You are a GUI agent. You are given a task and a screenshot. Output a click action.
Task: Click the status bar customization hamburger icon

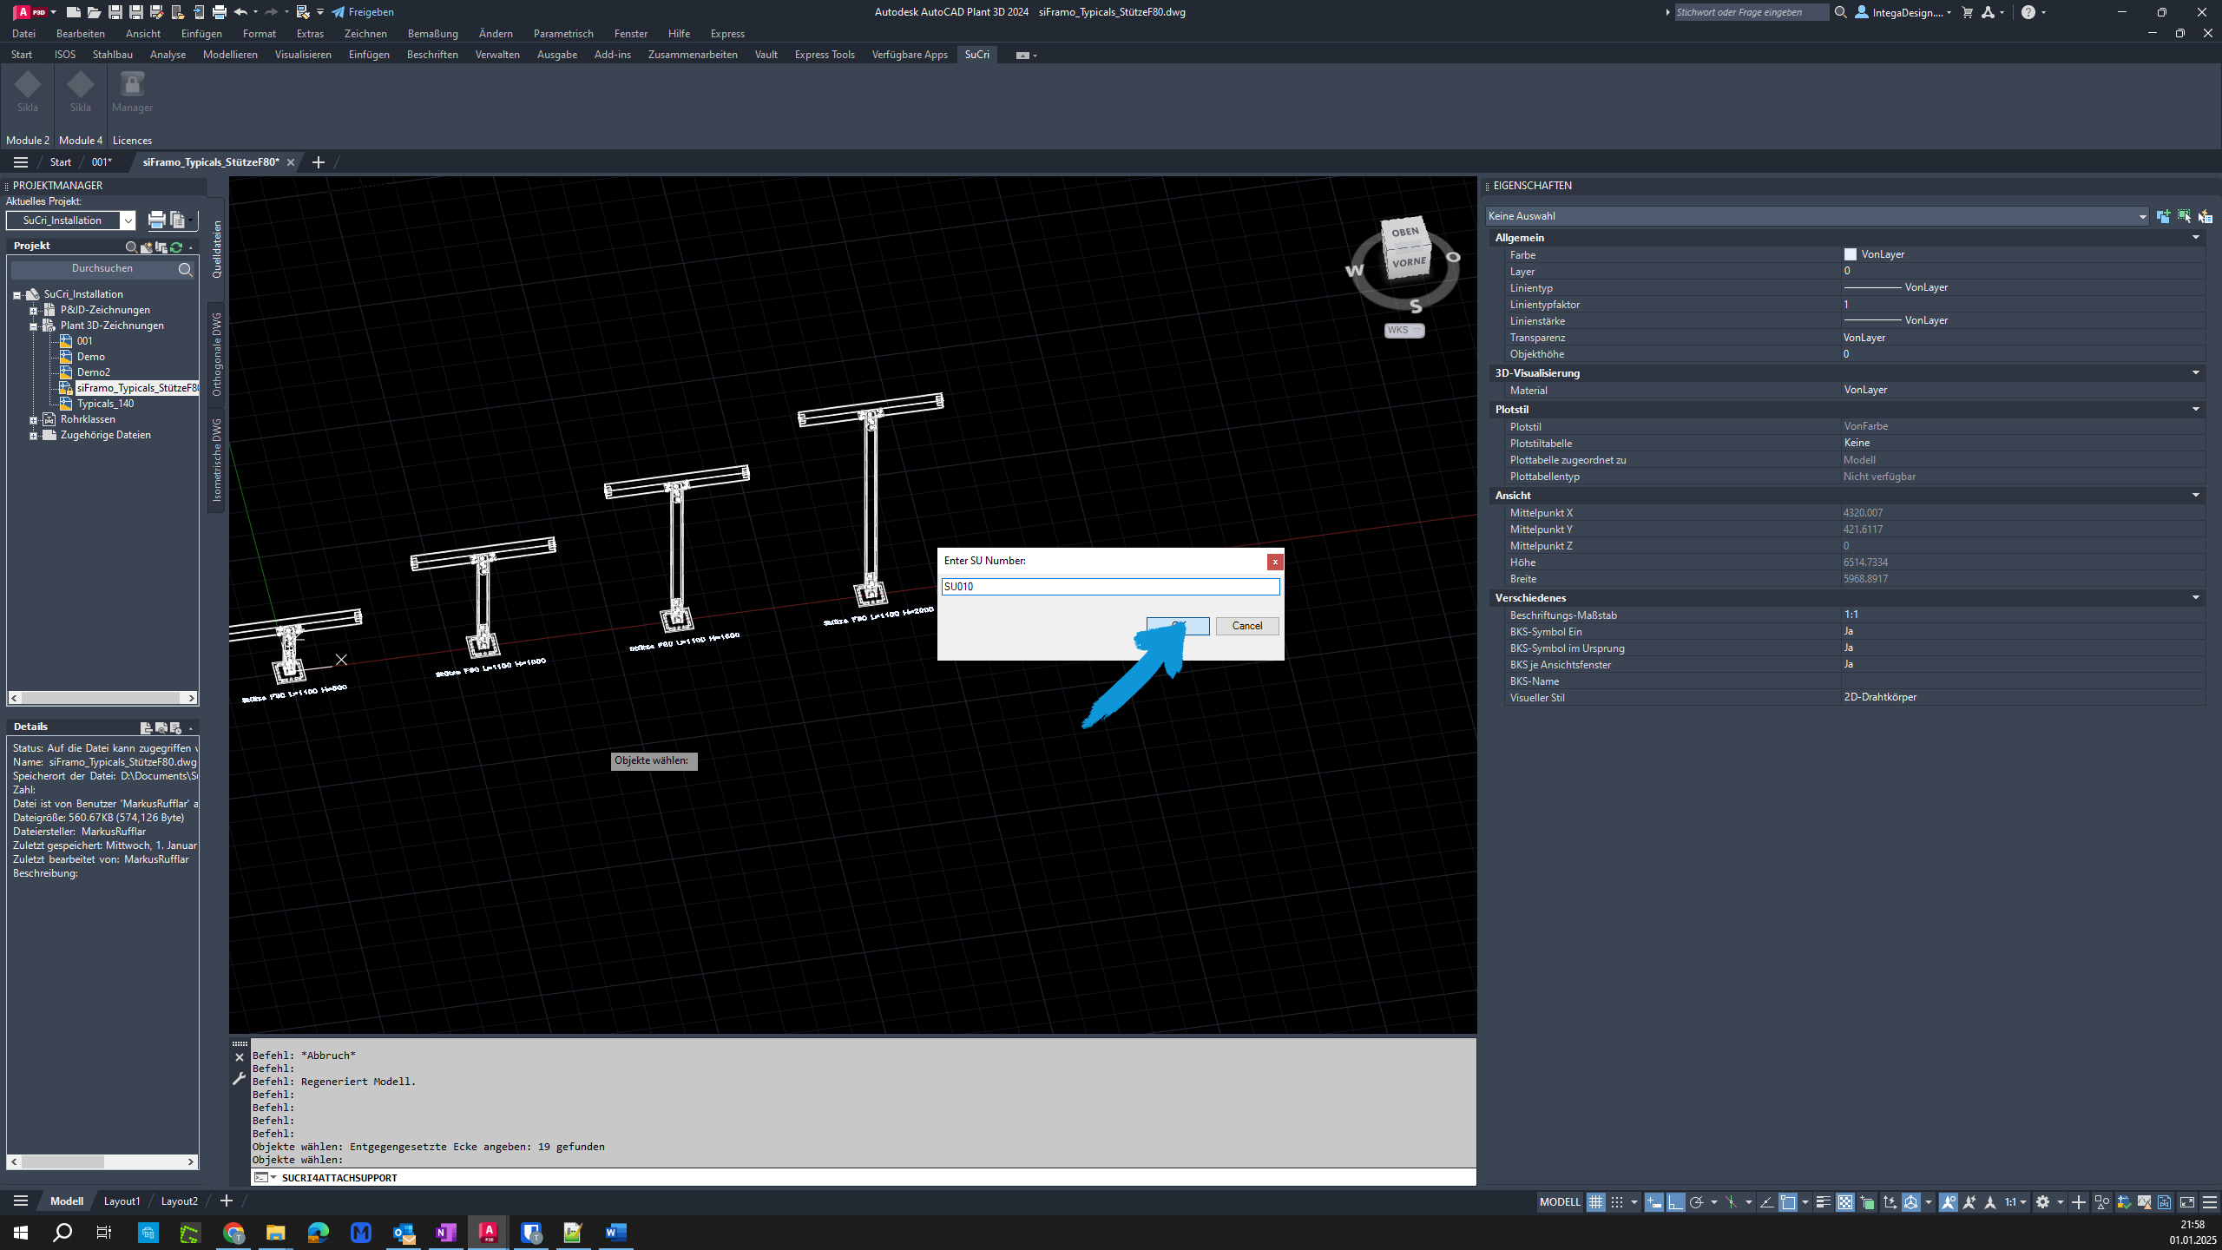(2210, 1202)
